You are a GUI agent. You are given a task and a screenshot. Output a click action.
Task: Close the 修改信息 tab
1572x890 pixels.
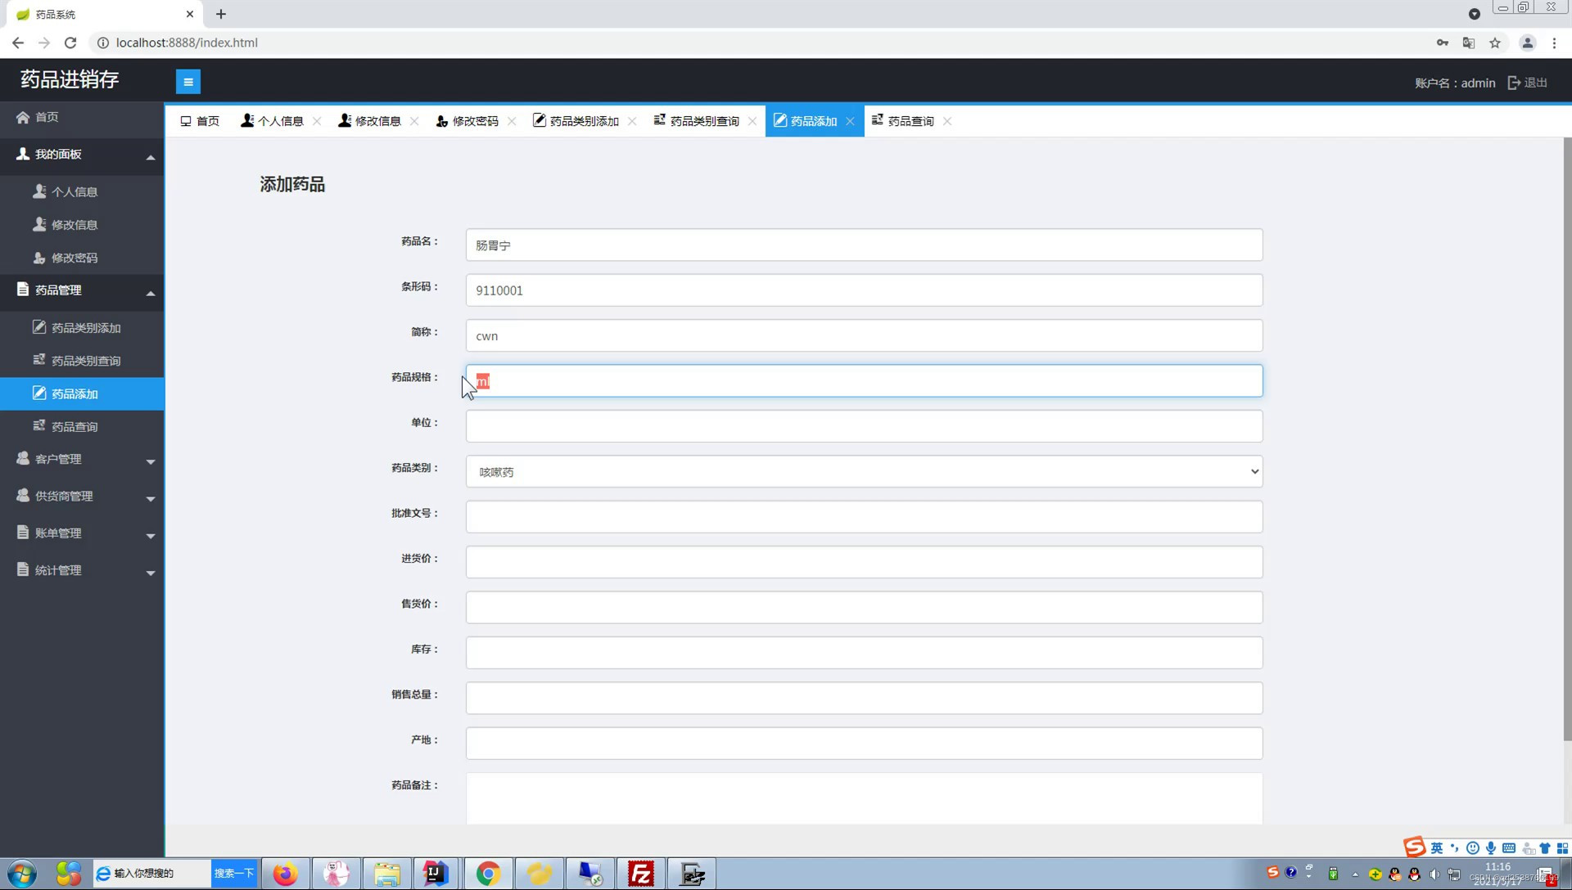(x=414, y=121)
